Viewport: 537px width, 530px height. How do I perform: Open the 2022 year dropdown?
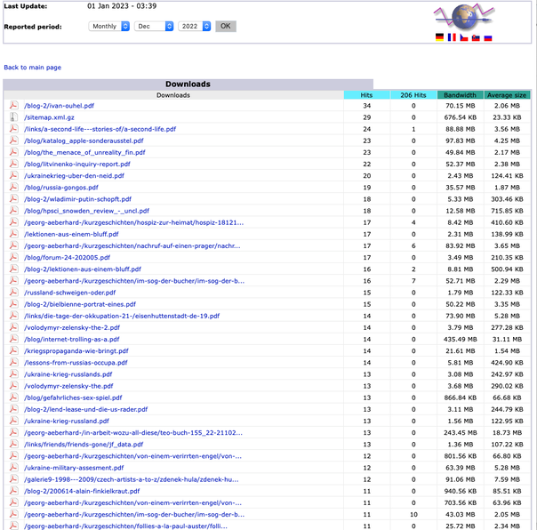pyautogui.click(x=194, y=26)
